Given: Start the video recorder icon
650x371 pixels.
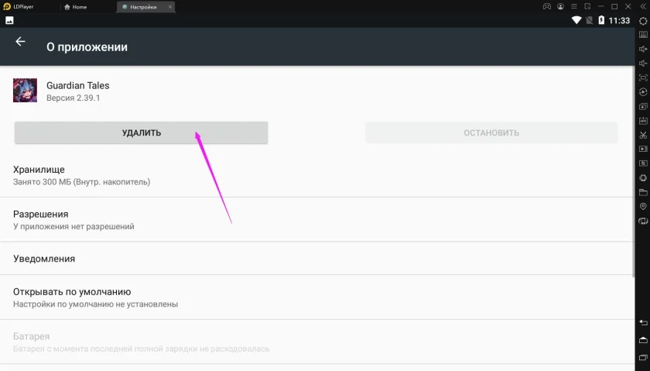Looking at the screenshot, I should pos(643,149).
